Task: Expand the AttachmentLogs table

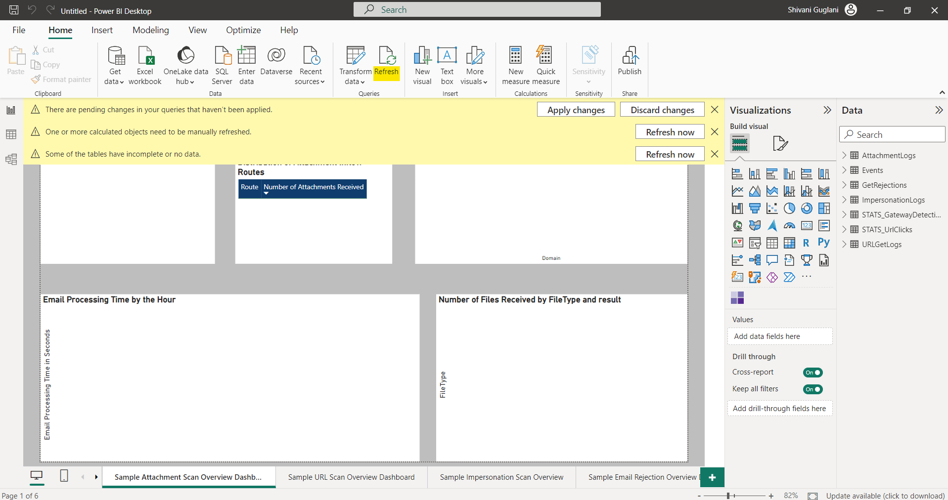Action: [844, 156]
